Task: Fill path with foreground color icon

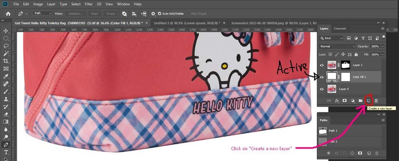Action: [328, 153]
